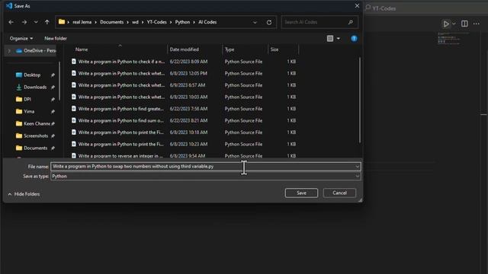Create a New folder
Image resolution: width=488 pixels, height=274 pixels.
coord(56,38)
